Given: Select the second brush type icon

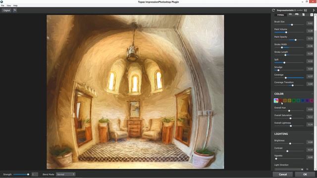Looking at the screenshot, I should pyautogui.click(x=290, y=14).
